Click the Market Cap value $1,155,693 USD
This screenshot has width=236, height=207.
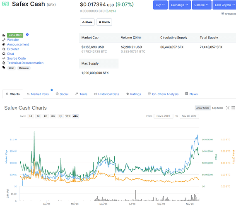coord(93,47)
